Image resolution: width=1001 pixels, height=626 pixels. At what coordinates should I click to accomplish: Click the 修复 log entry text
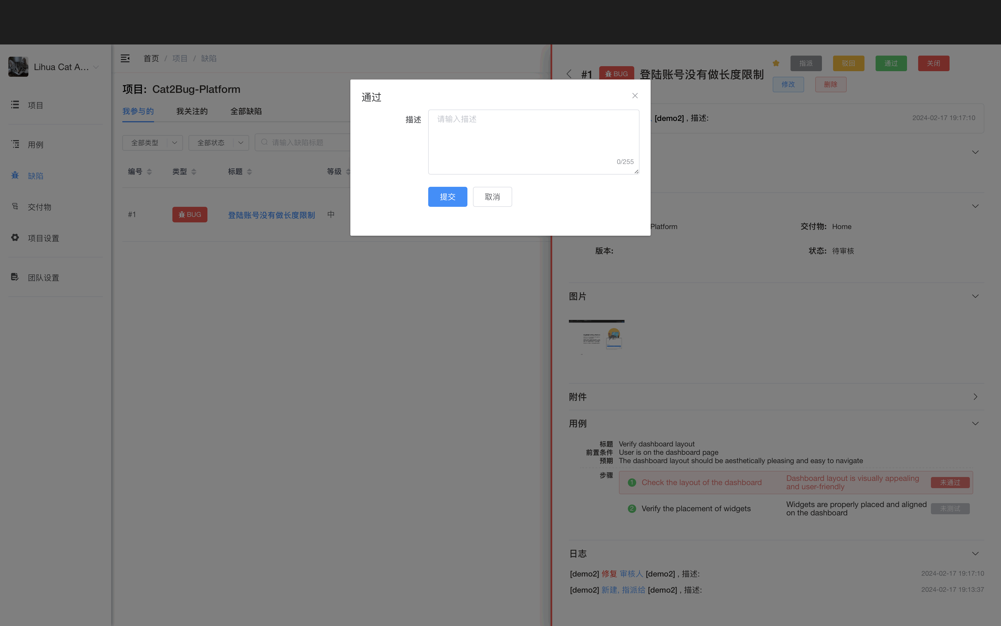(609, 574)
